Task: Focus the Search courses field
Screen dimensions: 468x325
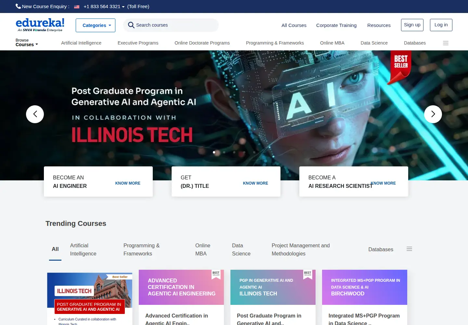Action: pos(171,25)
